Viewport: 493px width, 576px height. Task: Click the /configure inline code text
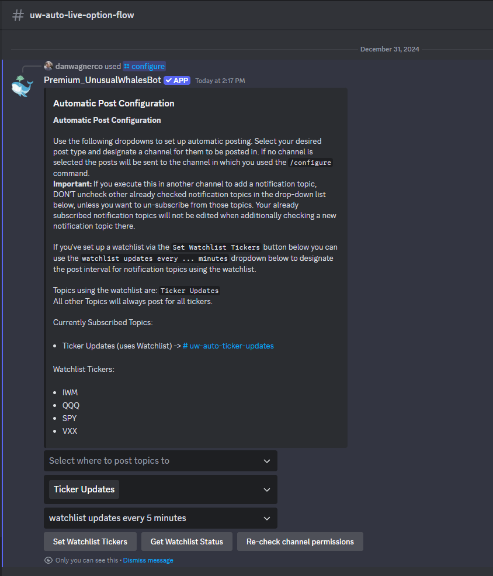coord(310,163)
